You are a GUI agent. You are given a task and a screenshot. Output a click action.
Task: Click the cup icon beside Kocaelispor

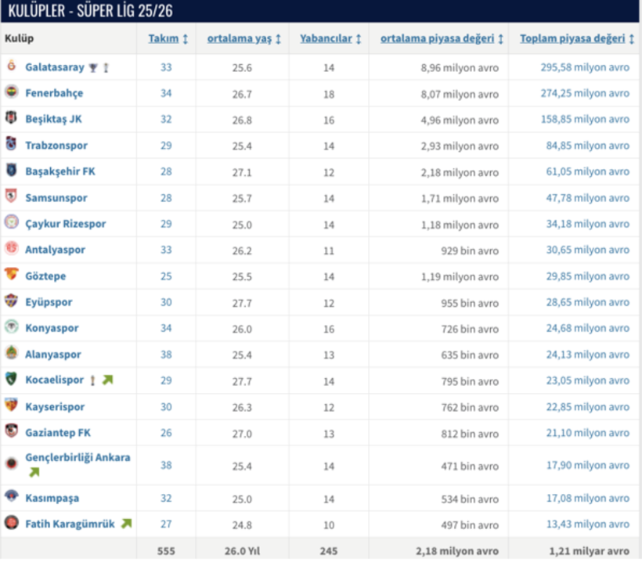[92, 380]
